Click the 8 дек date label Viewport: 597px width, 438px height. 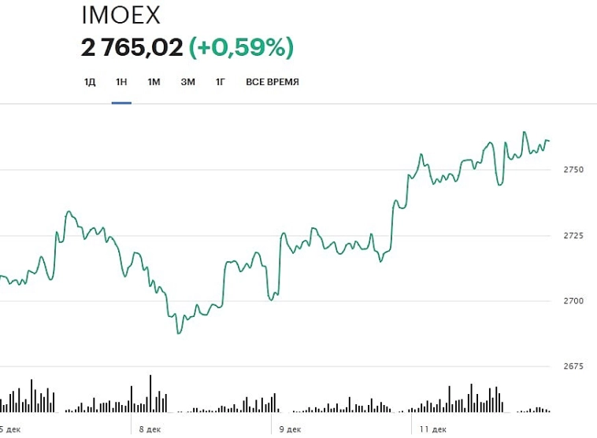click(x=150, y=429)
